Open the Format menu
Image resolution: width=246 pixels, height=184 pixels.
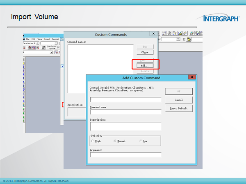(x=55, y=39)
